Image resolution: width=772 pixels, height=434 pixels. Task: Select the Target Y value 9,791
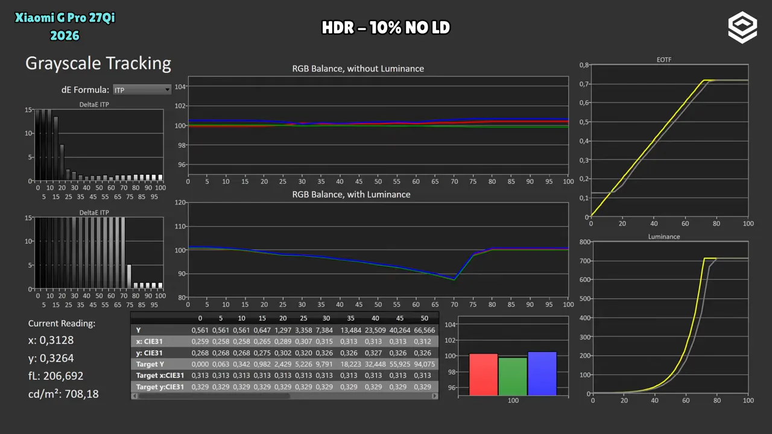coord(324,364)
